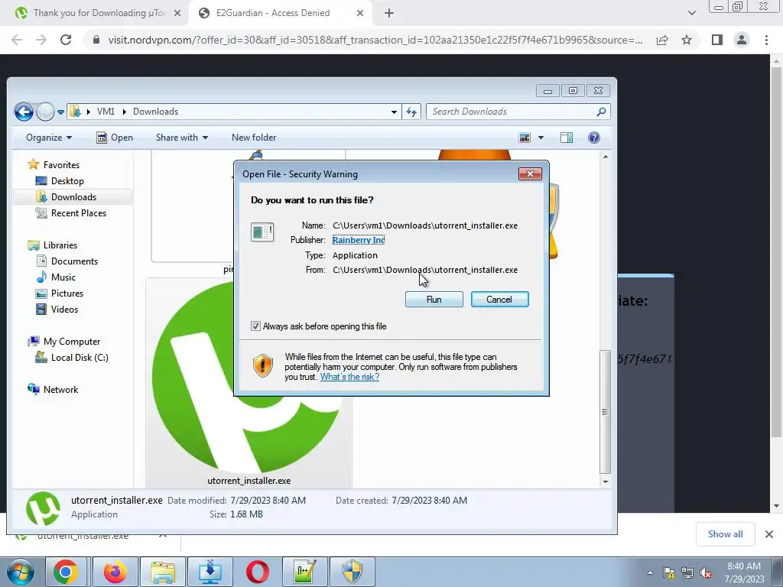Open the Rainberry Inc publisher link
The width and height of the screenshot is (783, 587).
point(359,240)
